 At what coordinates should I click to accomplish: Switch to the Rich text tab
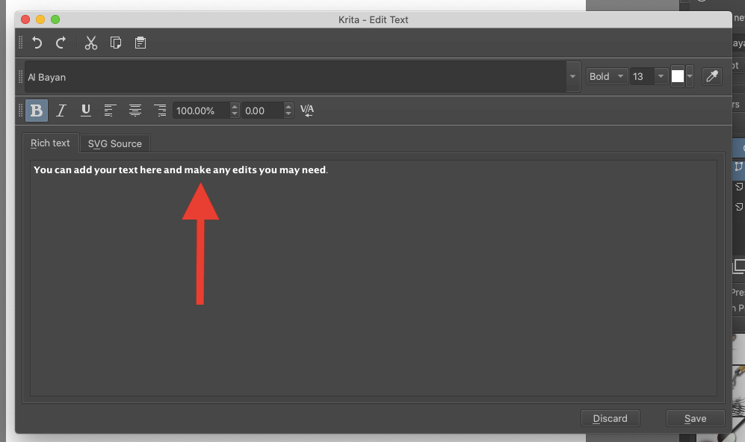tap(50, 143)
